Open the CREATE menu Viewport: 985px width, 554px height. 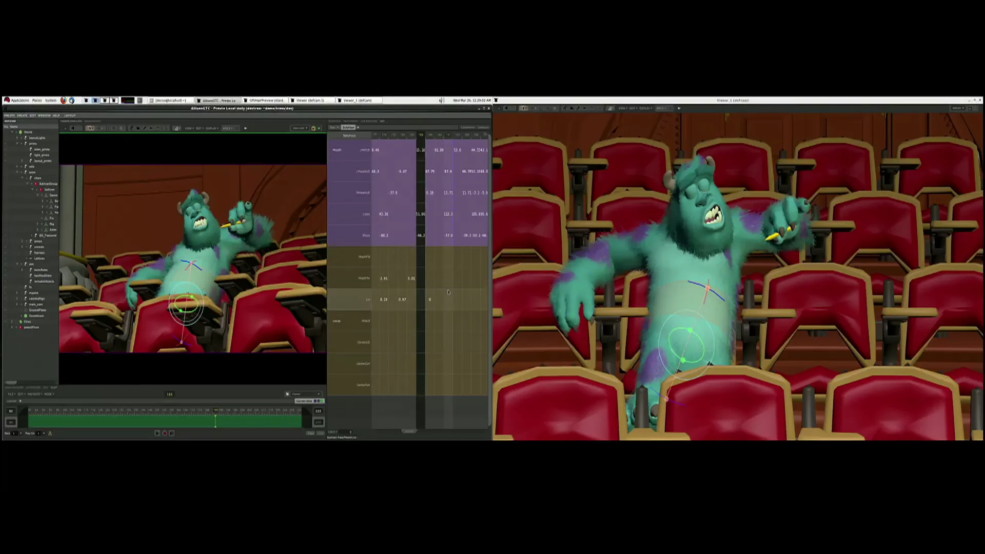coord(22,115)
